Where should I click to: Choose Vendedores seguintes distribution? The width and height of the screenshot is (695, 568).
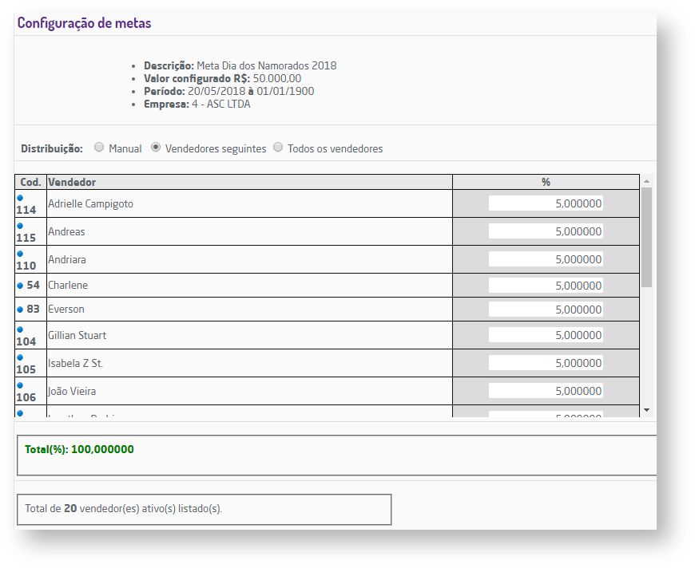pyautogui.click(x=156, y=148)
